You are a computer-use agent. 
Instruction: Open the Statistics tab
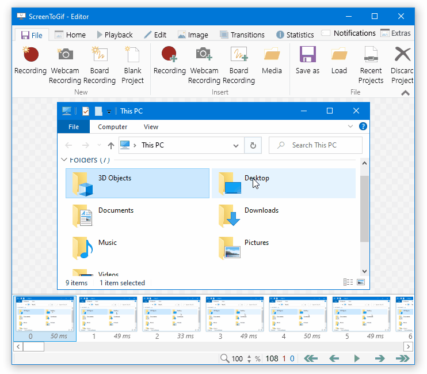pyautogui.click(x=295, y=35)
